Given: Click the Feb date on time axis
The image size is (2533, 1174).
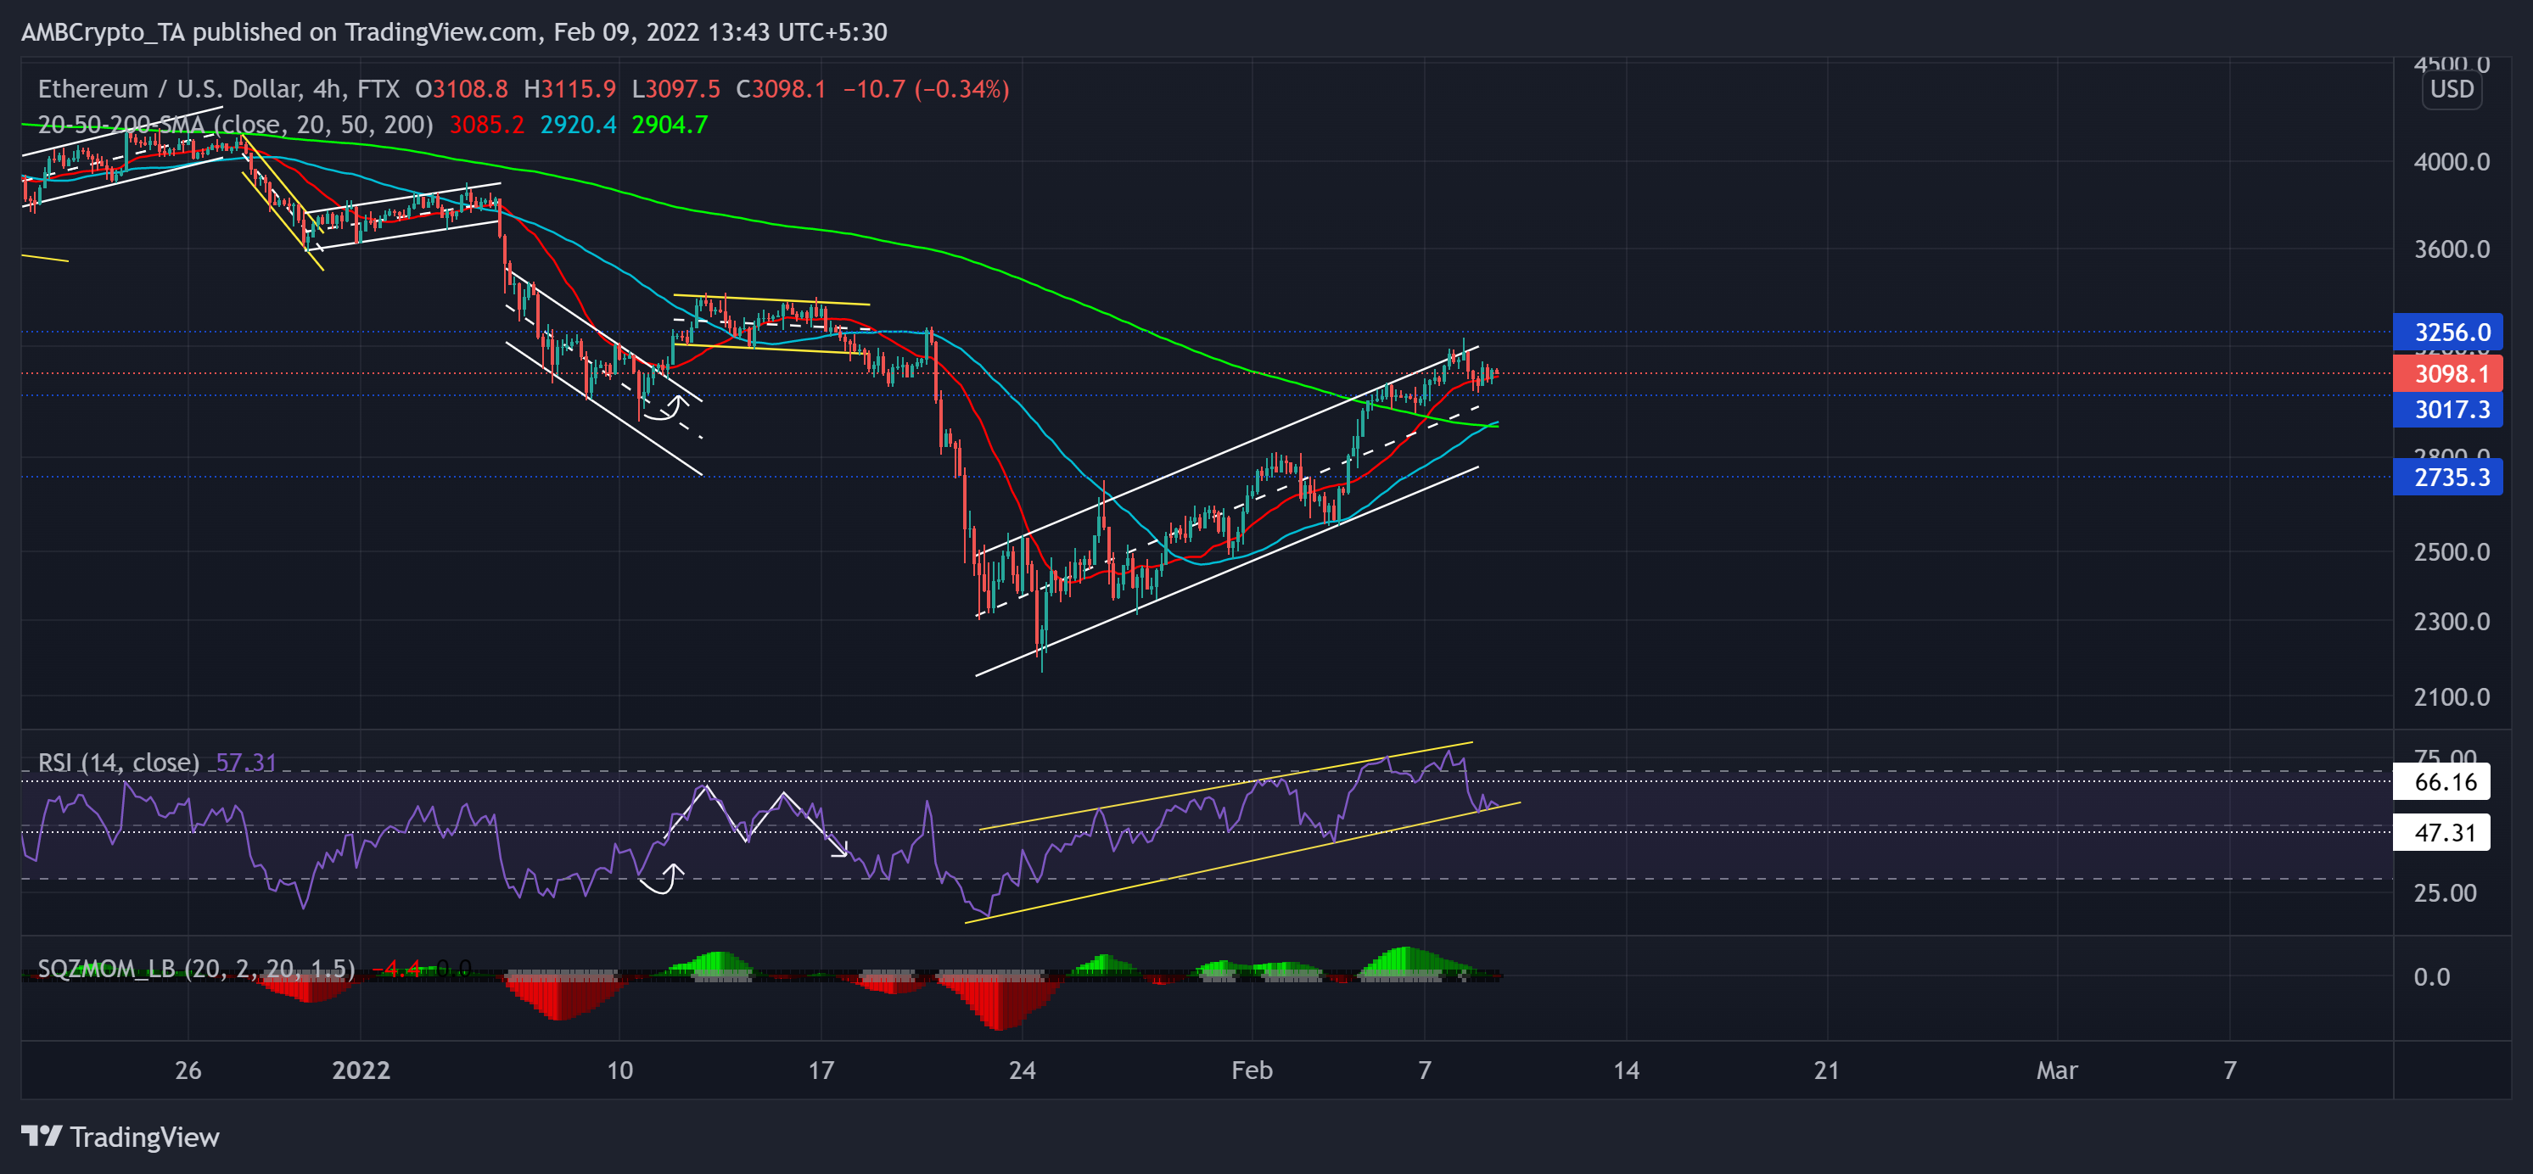Looking at the screenshot, I should [1252, 1070].
